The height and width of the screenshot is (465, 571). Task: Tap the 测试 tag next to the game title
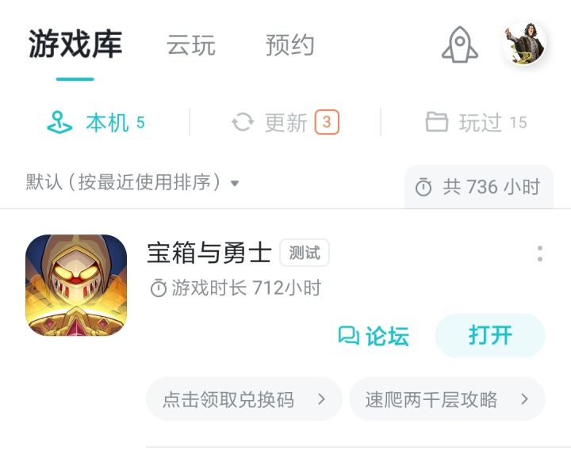coord(305,253)
